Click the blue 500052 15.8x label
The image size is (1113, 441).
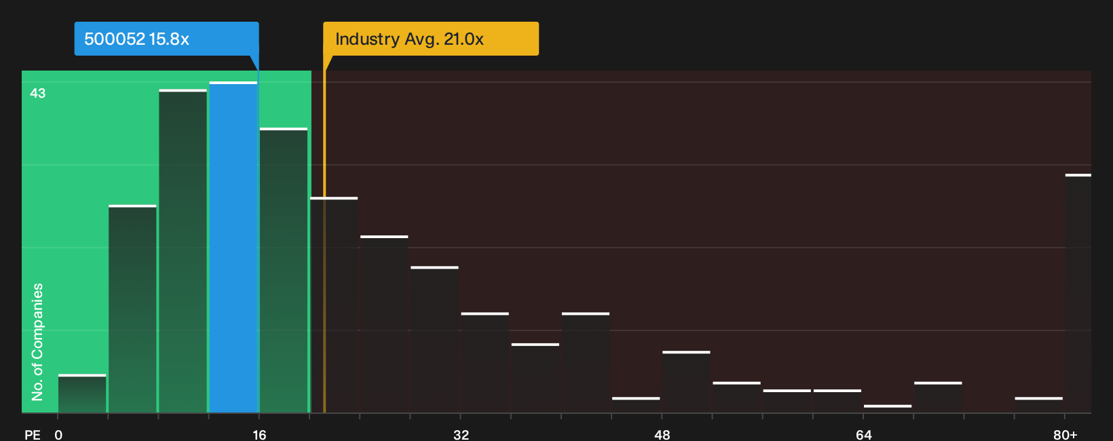[x=166, y=39]
